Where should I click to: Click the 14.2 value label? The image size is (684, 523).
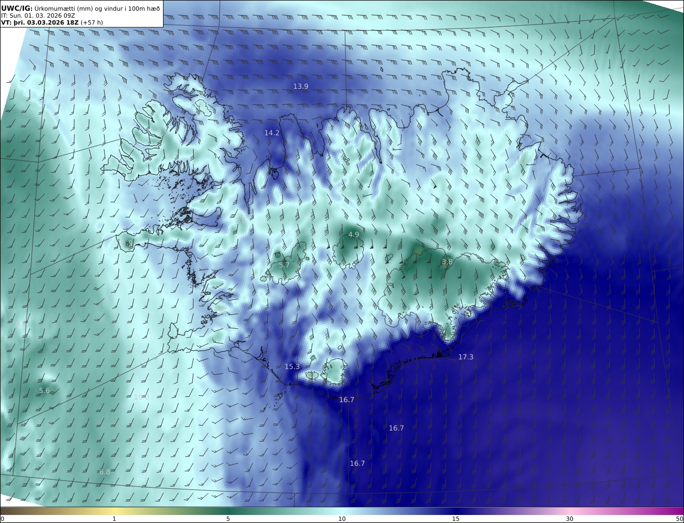272,133
